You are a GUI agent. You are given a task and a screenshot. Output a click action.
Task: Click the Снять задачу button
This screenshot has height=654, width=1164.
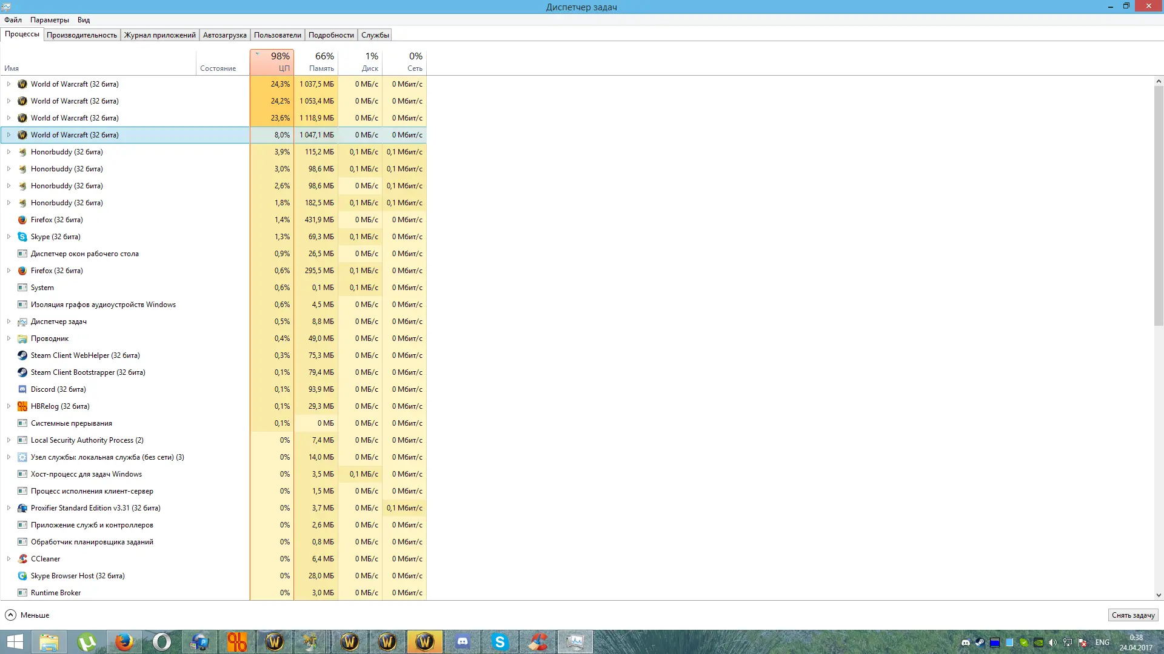click(x=1133, y=615)
